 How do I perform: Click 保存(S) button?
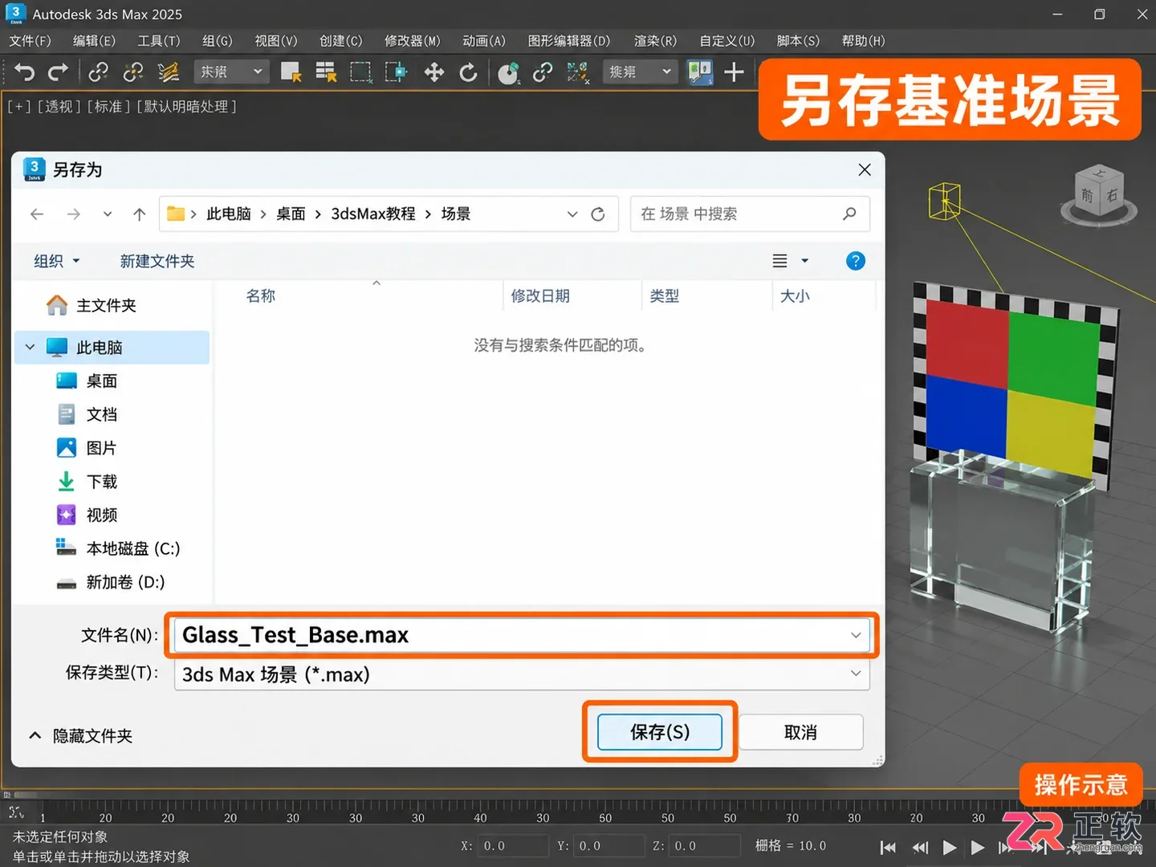point(660,732)
